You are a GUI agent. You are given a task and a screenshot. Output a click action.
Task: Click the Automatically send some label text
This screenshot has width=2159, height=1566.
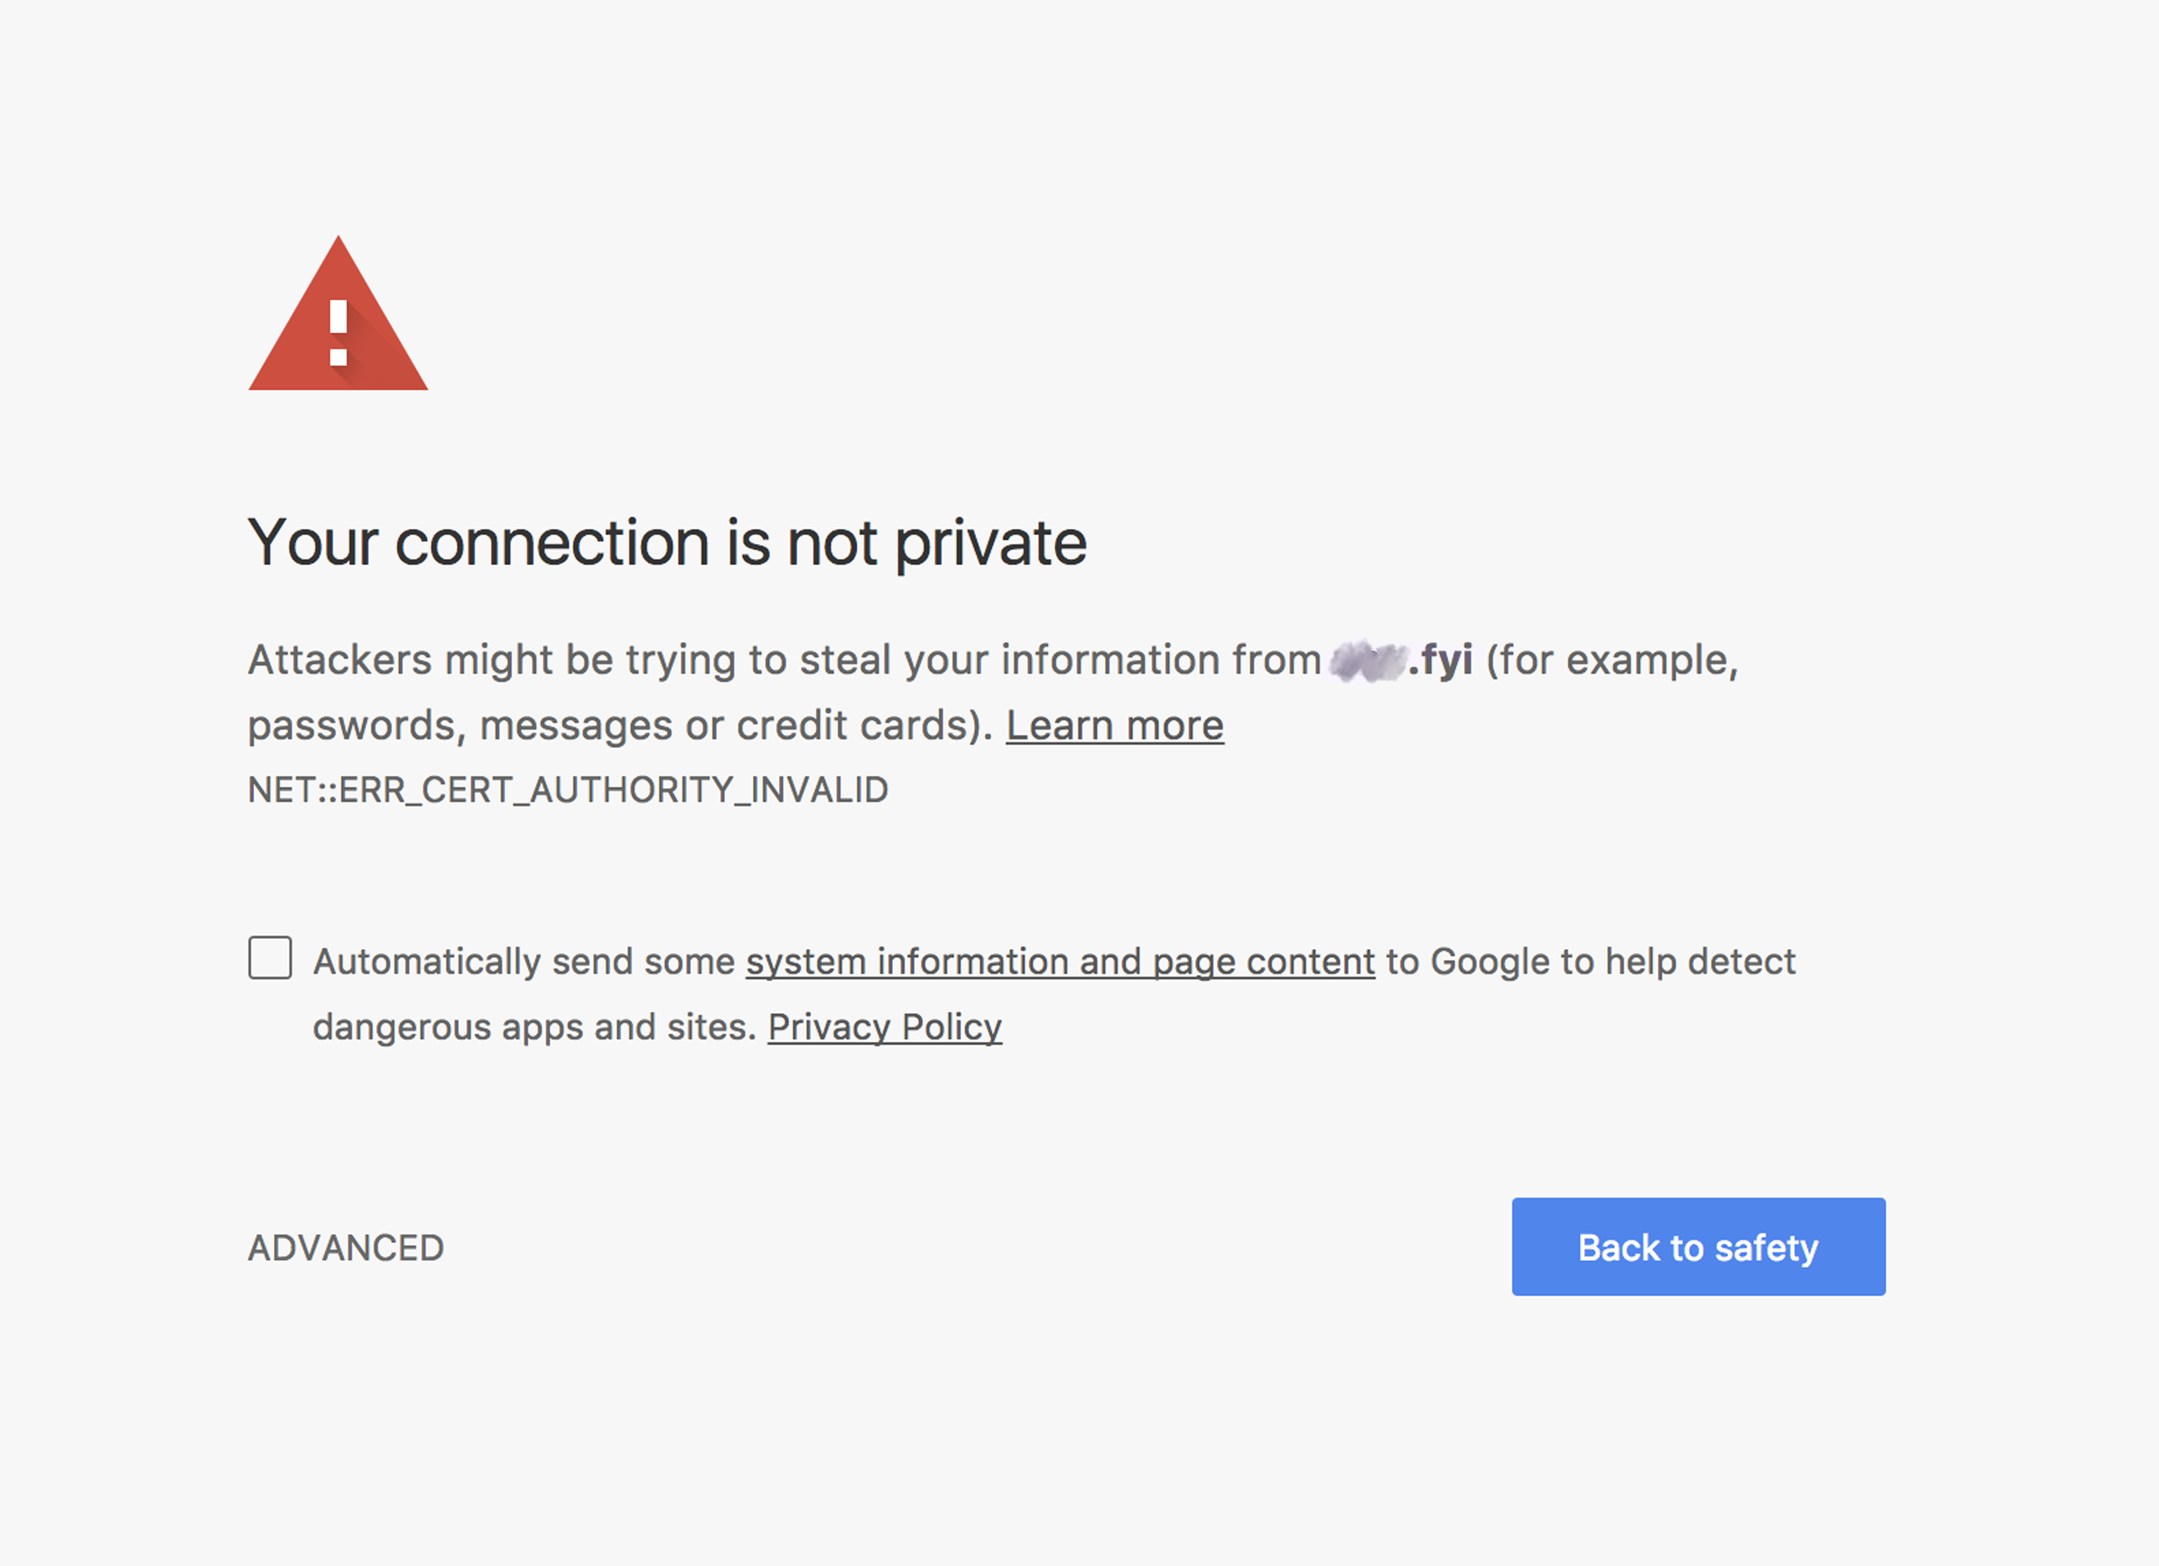524,962
